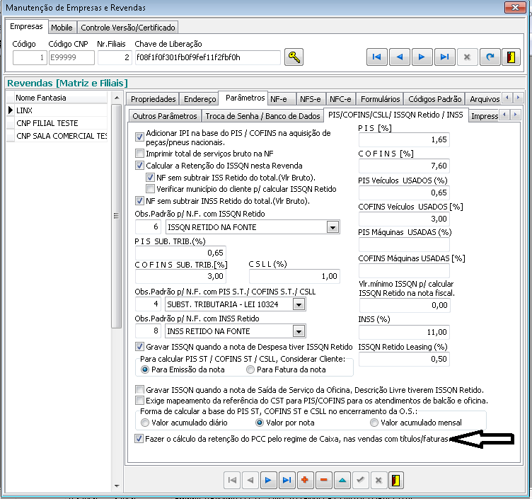Expand the 'SUBST. TRIBUTARIA - LEI 10324' dropdown

(299, 304)
